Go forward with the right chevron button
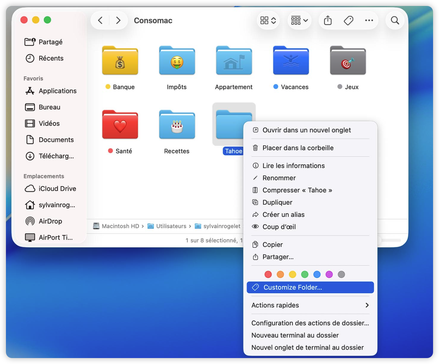This screenshot has width=439, height=364. pyautogui.click(x=118, y=20)
